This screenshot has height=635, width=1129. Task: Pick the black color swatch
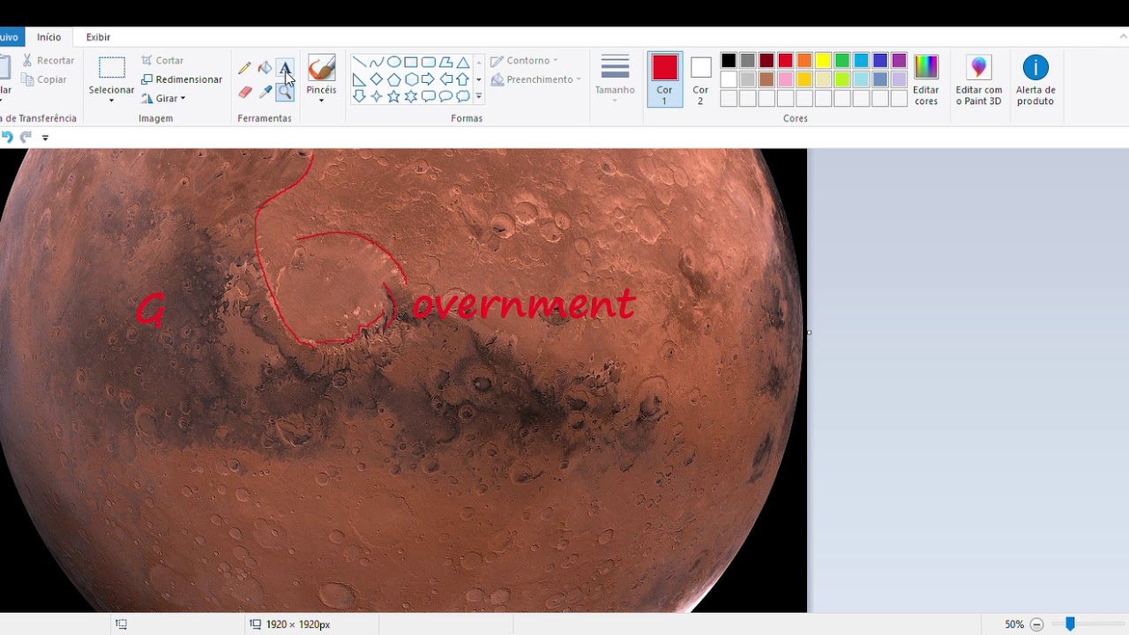(729, 61)
